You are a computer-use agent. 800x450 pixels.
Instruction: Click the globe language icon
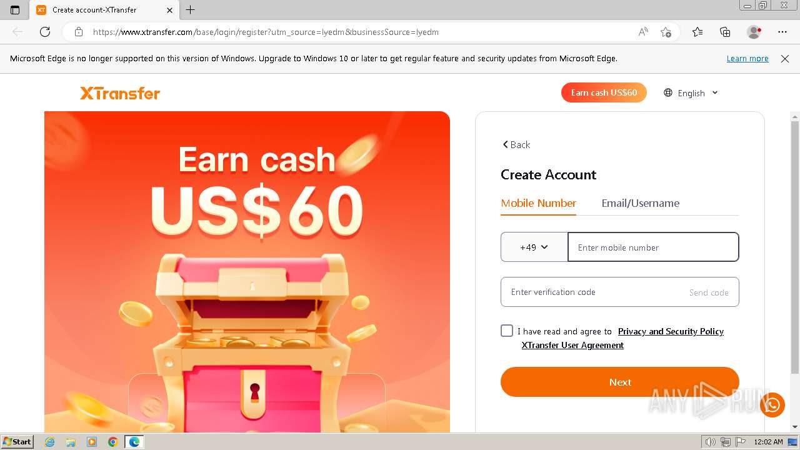(668, 92)
